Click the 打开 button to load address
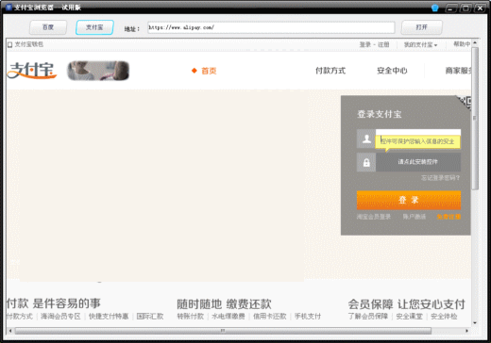The image size is (491, 343). point(421,27)
